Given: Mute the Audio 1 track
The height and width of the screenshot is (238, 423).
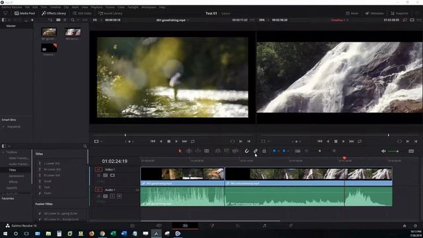Looking at the screenshot, I should coord(119,196).
